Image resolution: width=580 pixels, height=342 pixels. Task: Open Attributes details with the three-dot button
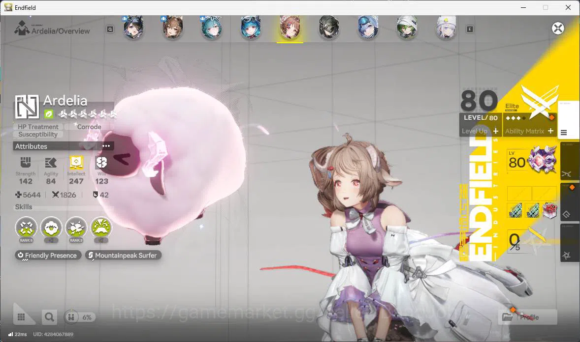pos(106,146)
